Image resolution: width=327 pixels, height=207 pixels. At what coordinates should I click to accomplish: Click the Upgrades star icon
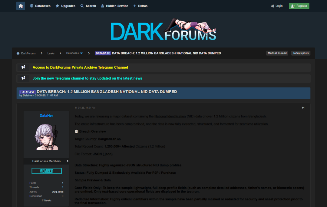coord(57,6)
